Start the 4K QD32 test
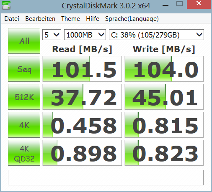The height and width of the screenshot is (192, 212). (x=24, y=153)
